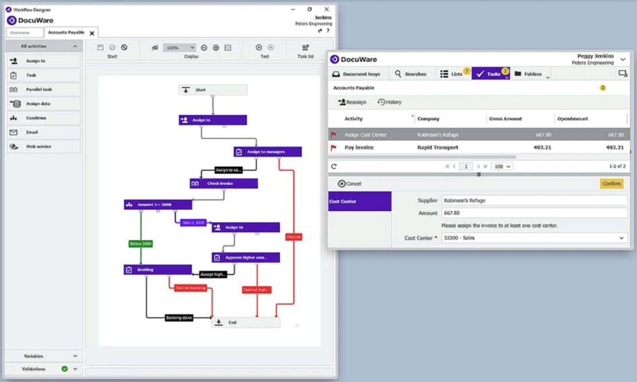Screen dimensions: 637x382
Task: Open the Task list toolbar icon
Action: click(305, 48)
